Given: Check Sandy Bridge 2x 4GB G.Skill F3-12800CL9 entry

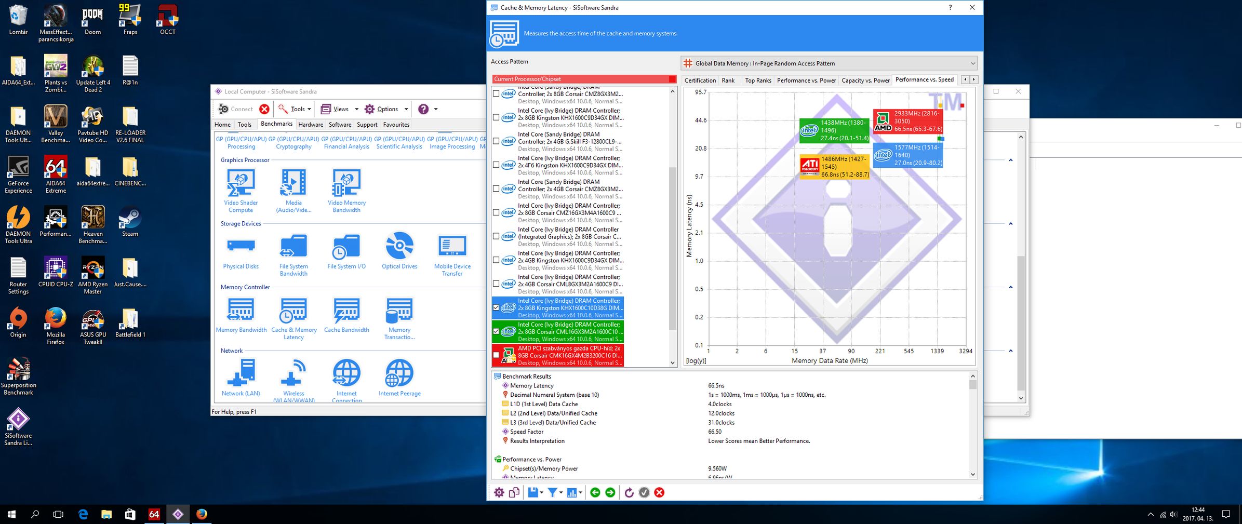Looking at the screenshot, I should (496, 141).
